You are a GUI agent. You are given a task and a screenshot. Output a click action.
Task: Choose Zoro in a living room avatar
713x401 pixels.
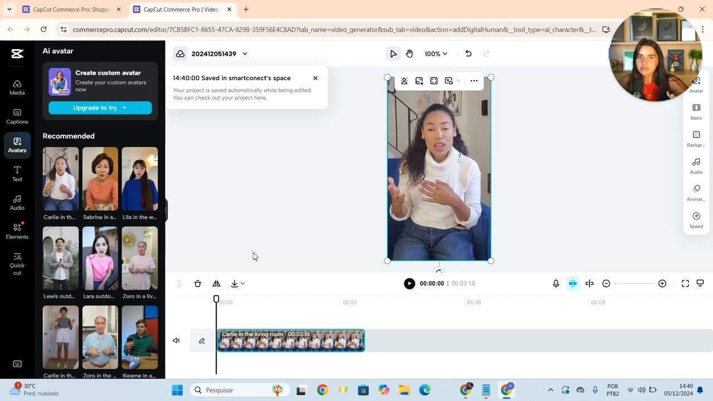140,258
